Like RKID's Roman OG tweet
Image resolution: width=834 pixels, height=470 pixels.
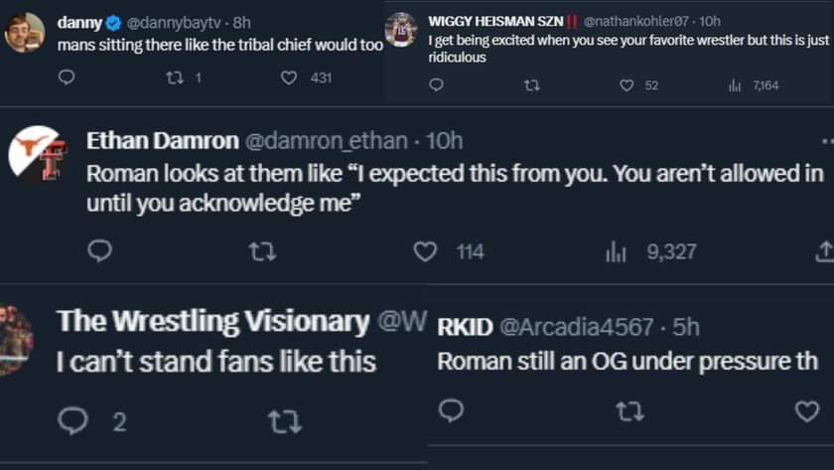807,410
